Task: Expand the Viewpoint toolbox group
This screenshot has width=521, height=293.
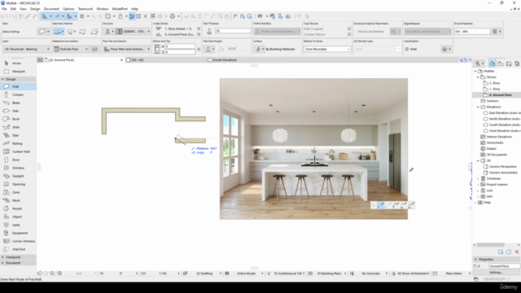Action: tap(2, 257)
